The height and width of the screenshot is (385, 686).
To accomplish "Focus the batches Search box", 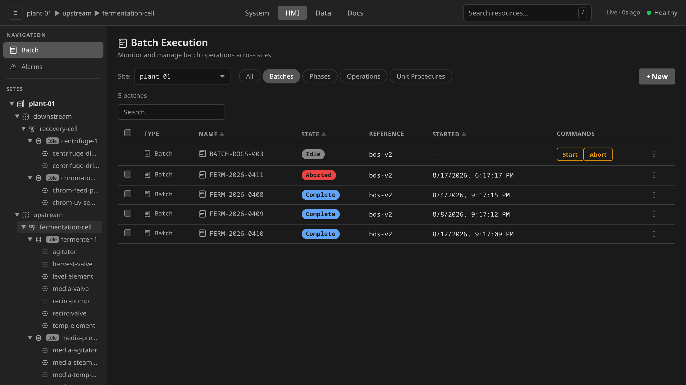I will tap(171, 112).
